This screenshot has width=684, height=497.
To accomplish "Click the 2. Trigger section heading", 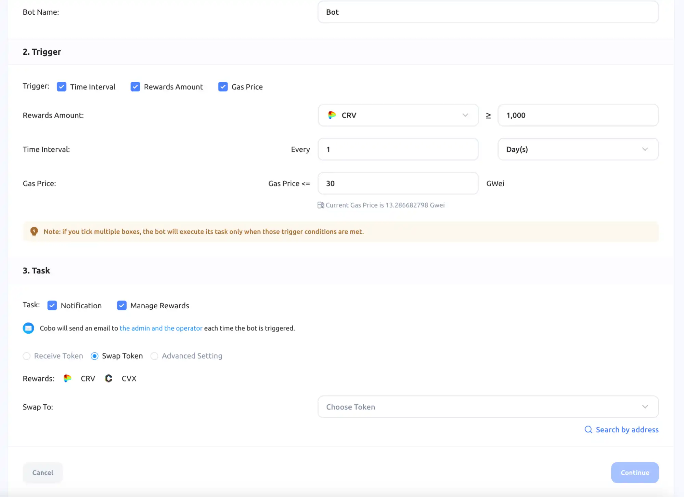I will coord(42,52).
